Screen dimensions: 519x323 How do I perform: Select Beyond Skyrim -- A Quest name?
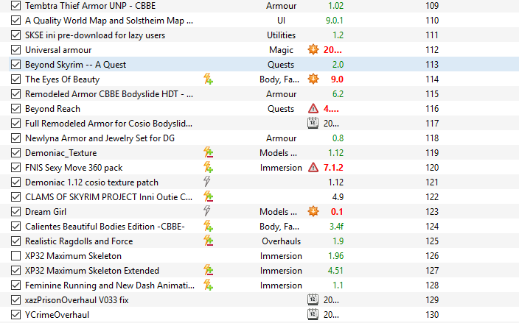tap(75, 65)
